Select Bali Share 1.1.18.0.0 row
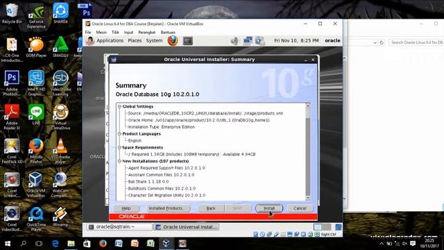This screenshot has width=444, height=250. point(148,182)
